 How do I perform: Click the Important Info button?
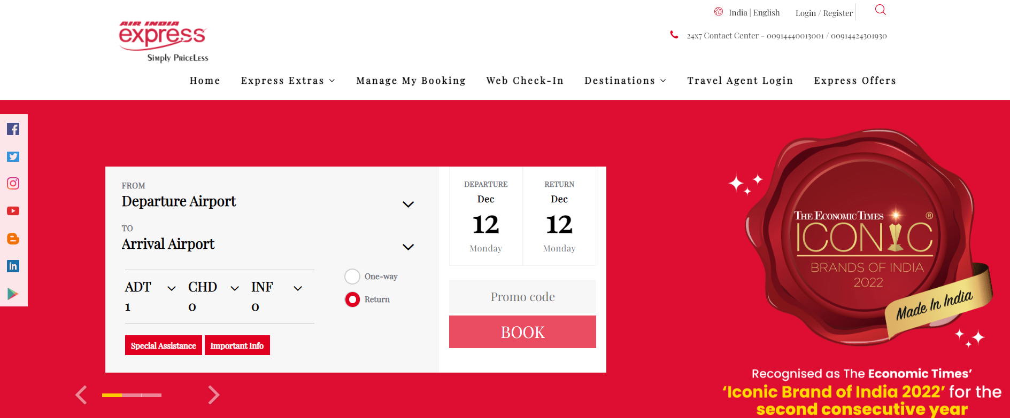pyautogui.click(x=237, y=345)
